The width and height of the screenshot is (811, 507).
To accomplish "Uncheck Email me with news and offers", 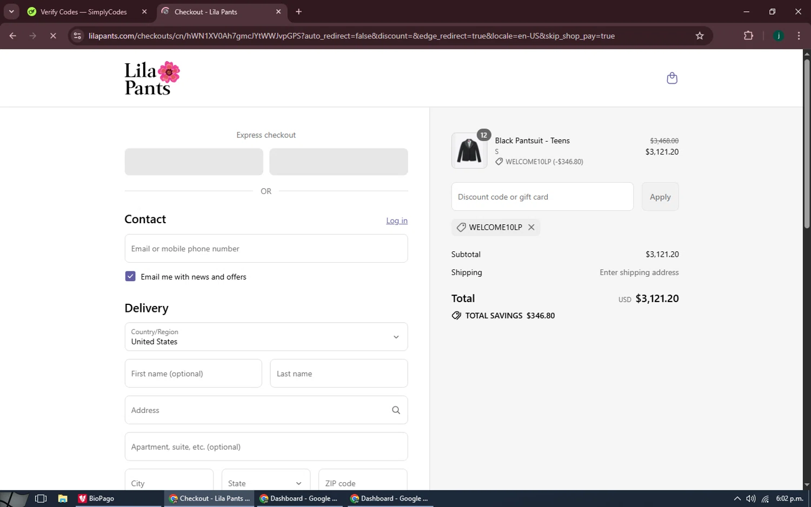I will coord(130,276).
